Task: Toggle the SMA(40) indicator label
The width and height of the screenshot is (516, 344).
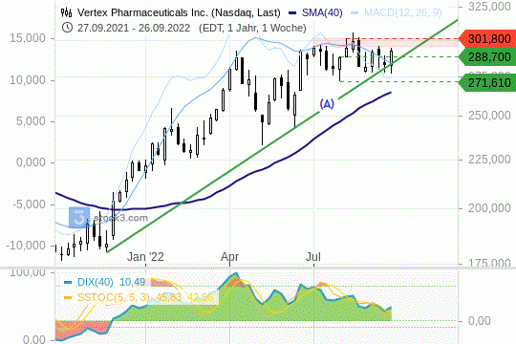Action: (x=322, y=12)
